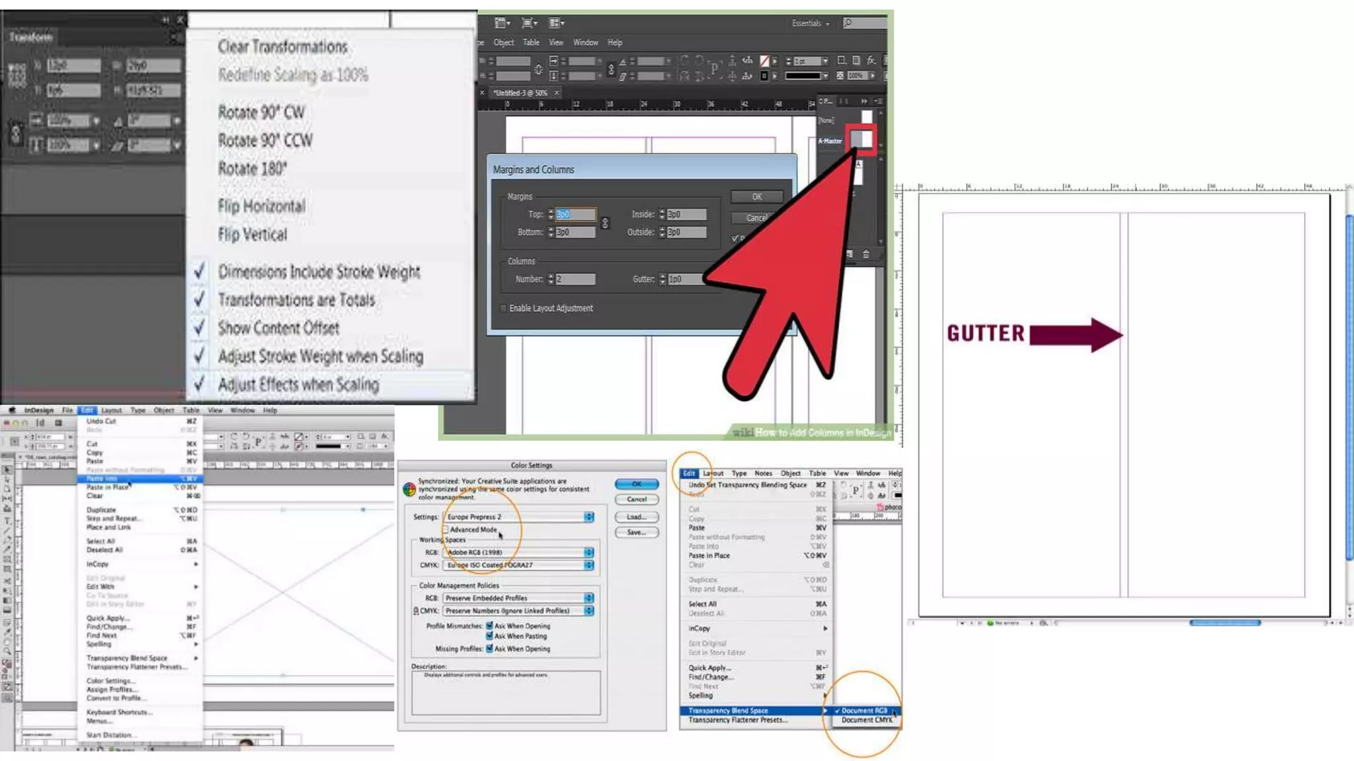The height and width of the screenshot is (761, 1354).
Task: Click the trash icon in the Pages panel
Action: 866,254
